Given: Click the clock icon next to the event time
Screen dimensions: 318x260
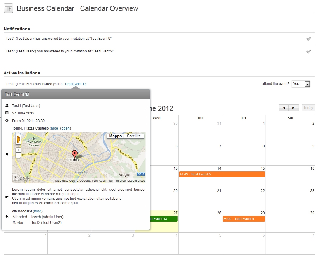Looking at the screenshot, I should point(6,121).
